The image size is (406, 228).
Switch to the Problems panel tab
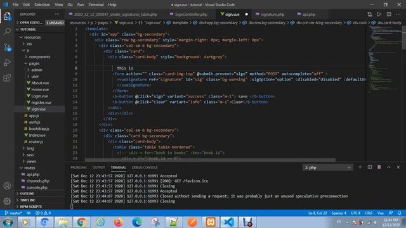(x=79, y=167)
